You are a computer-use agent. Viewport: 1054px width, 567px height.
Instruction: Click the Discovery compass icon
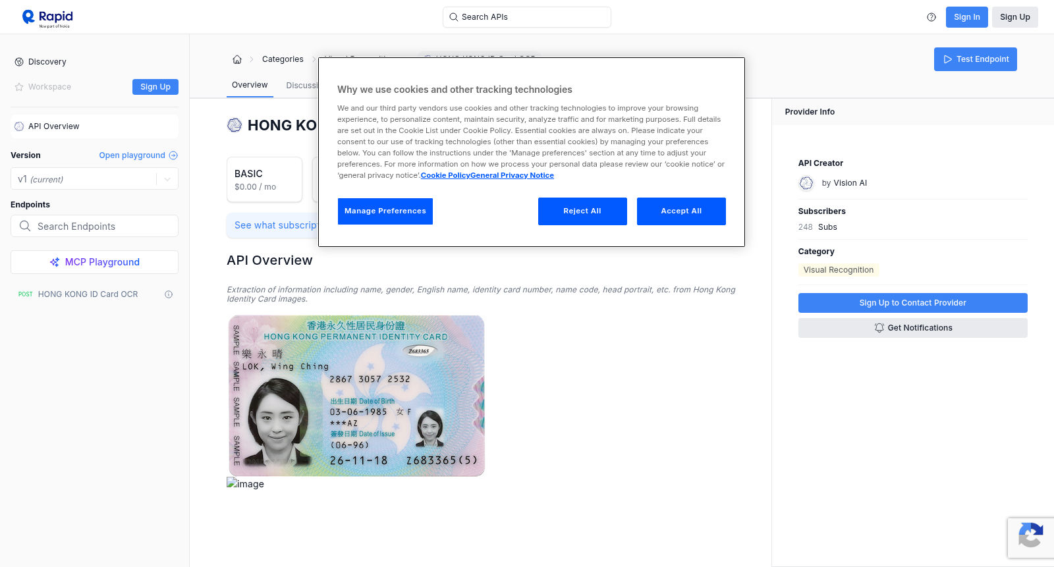[x=19, y=62]
